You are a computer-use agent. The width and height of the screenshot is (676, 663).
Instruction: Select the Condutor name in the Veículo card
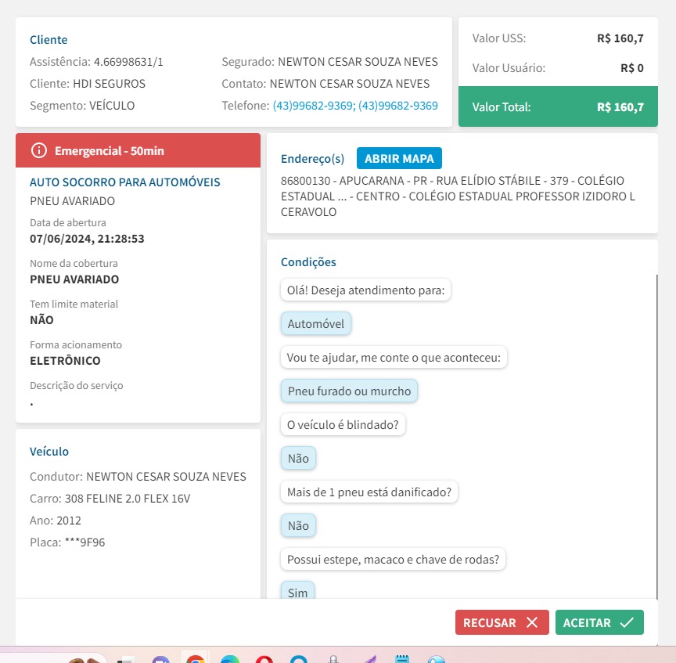[166, 477]
